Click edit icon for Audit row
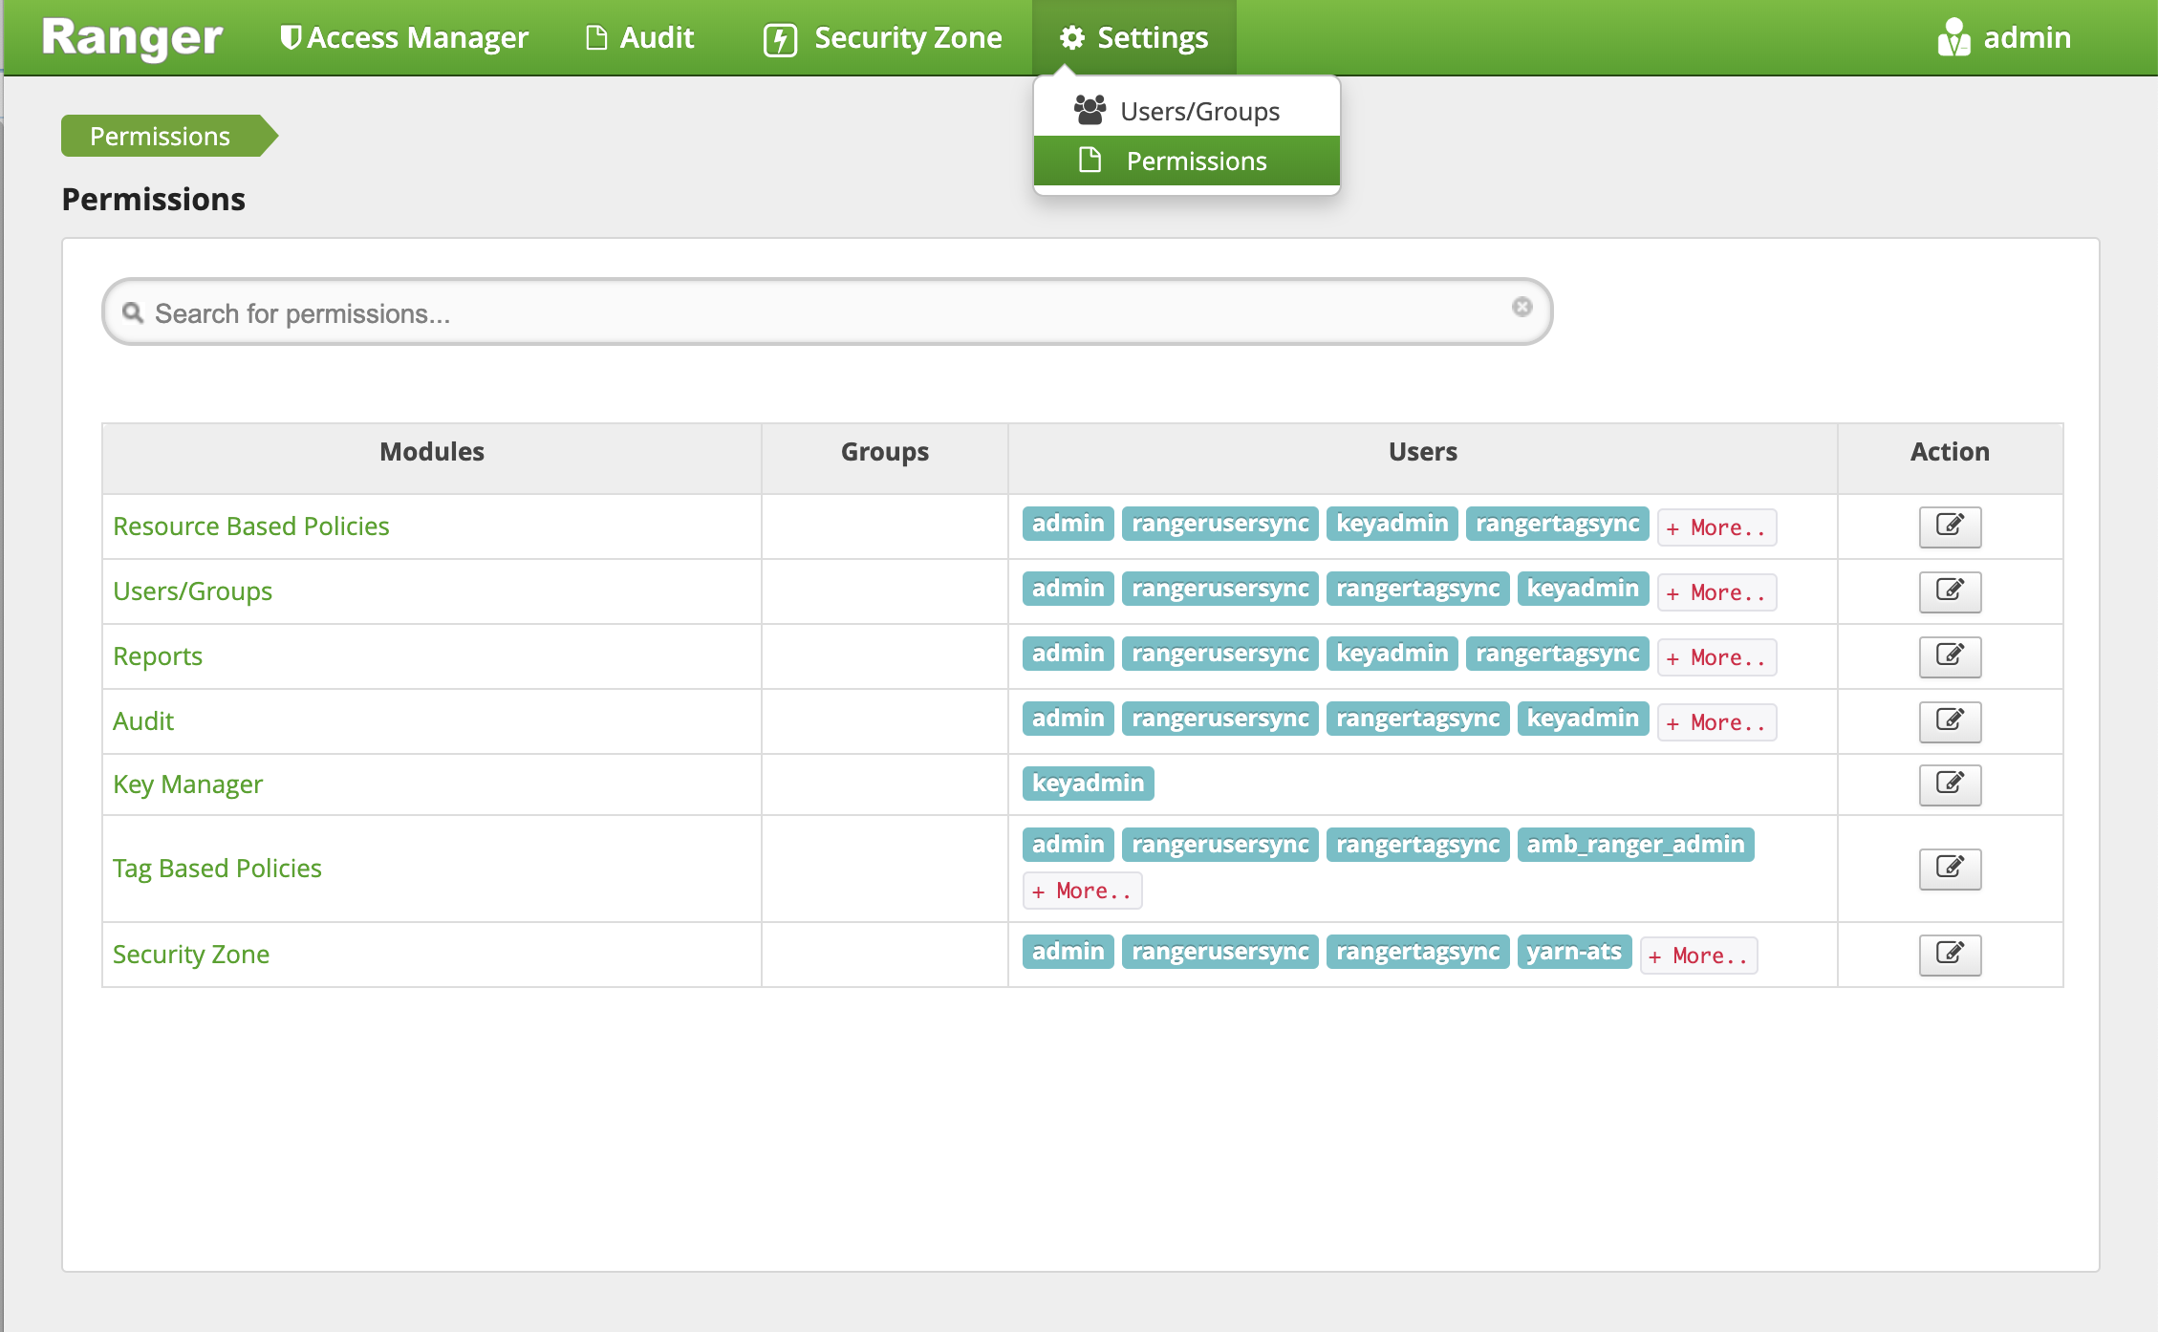This screenshot has width=2158, height=1332. pyautogui.click(x=1950, y=721)
